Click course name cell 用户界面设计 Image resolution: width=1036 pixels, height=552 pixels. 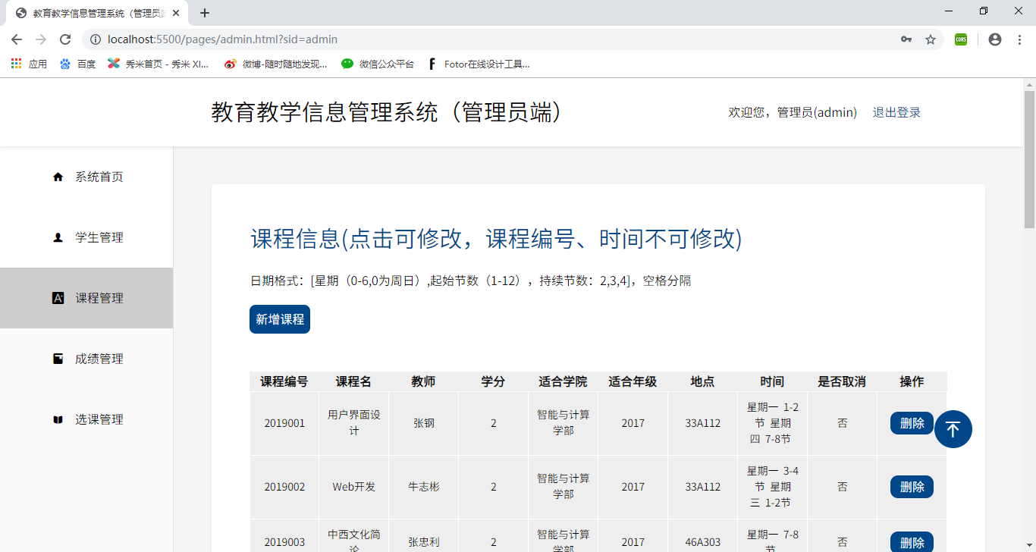coord(354,423)
